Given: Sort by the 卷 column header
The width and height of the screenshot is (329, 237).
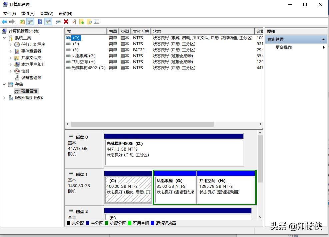Looking at the screenshot, I should pos(86,31).
